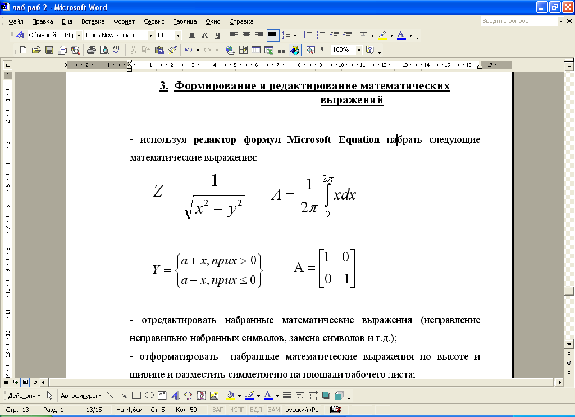Image resolution: width=575 pixels, height=417 pixels.
Task: Insert WordArt from the Drawing toolbar
Action: [175, 396]
